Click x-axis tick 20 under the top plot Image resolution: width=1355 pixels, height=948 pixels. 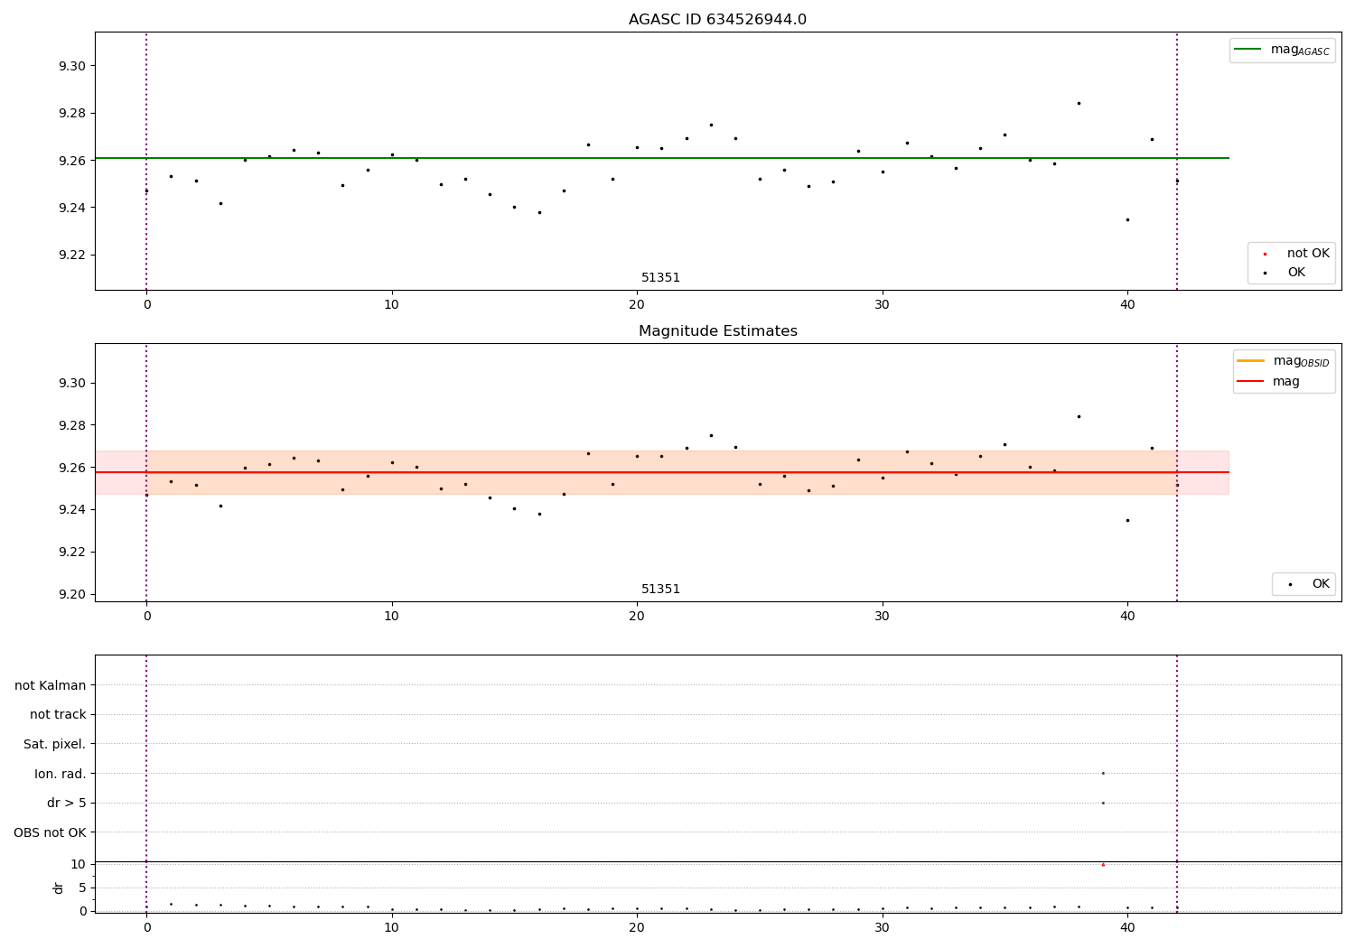pos(637,305)
